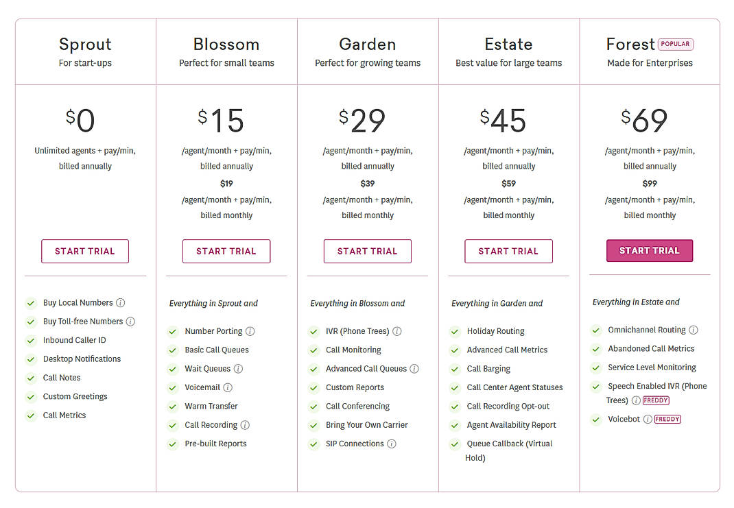
Task: Select the checkmark next to Holiday Routing
Action: pos(455,331)
